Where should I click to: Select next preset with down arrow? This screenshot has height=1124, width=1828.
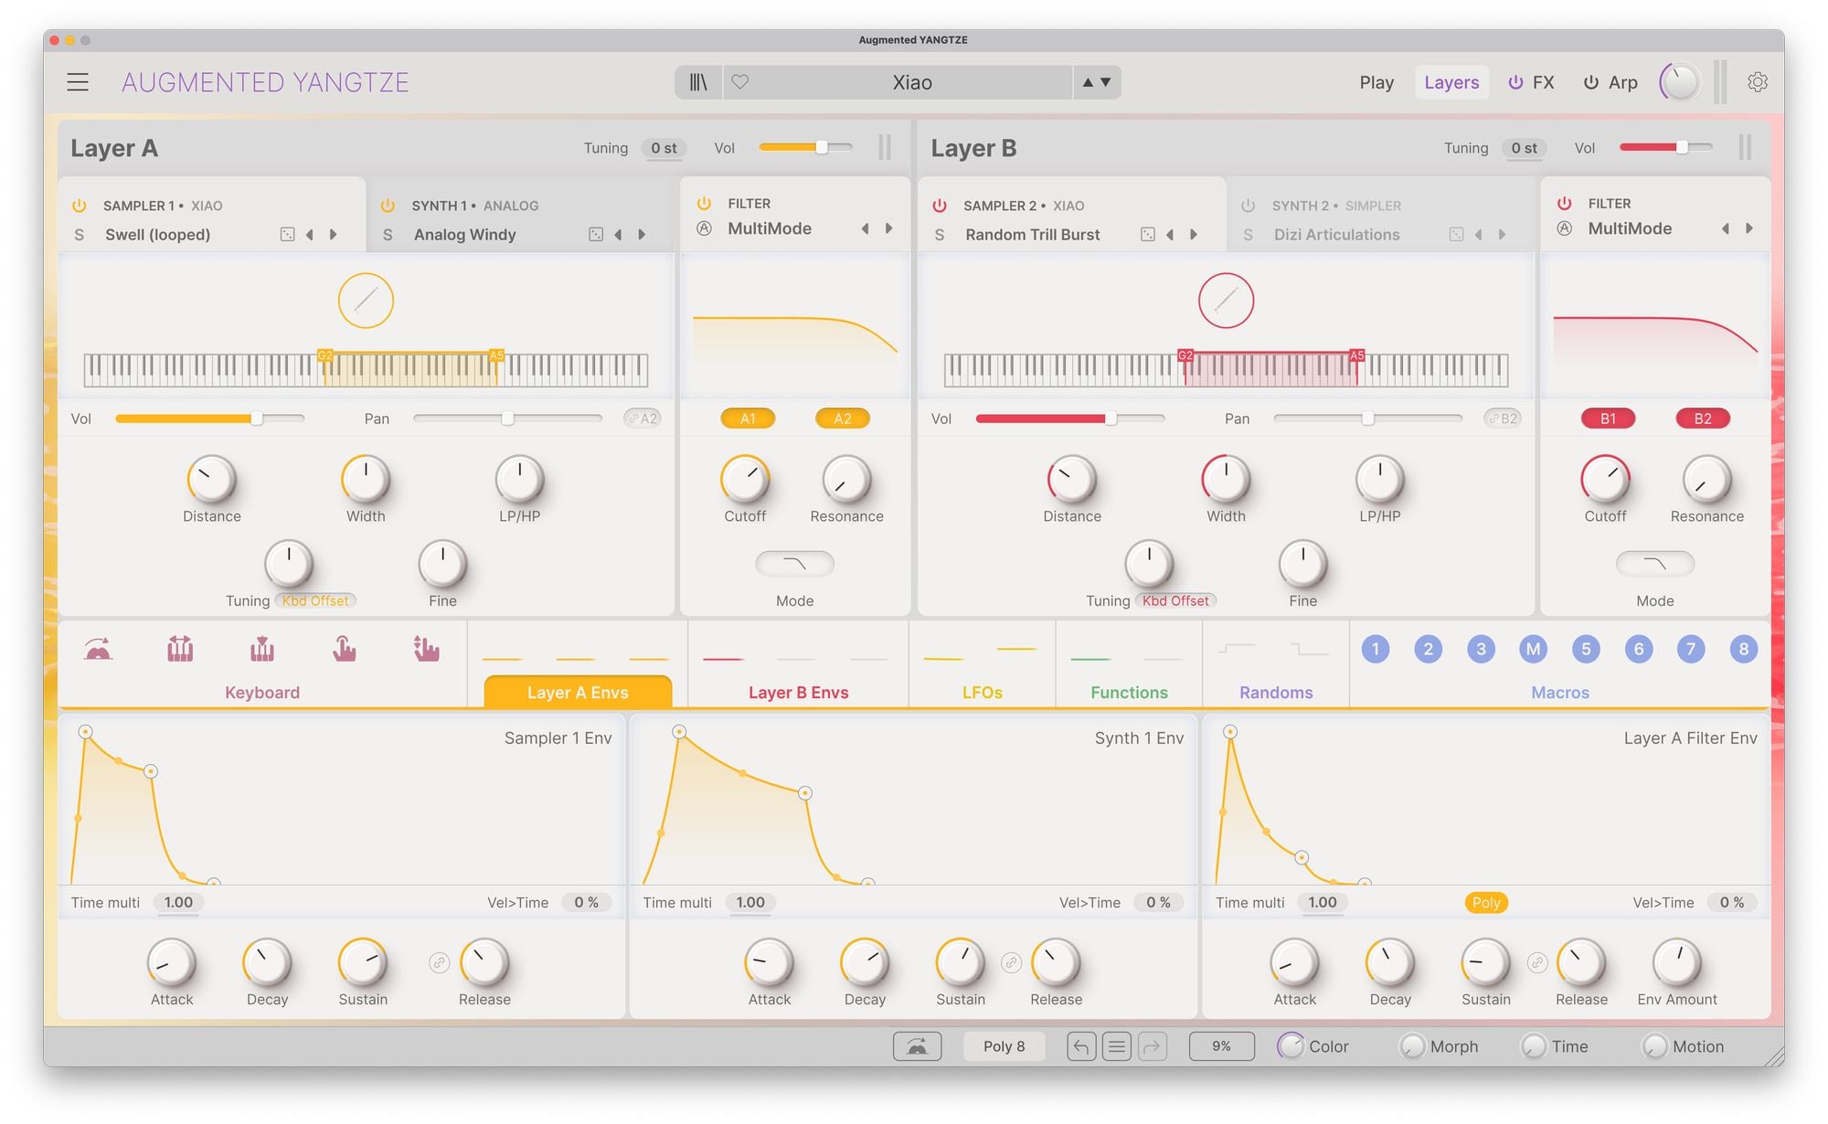pos(1106,82)
